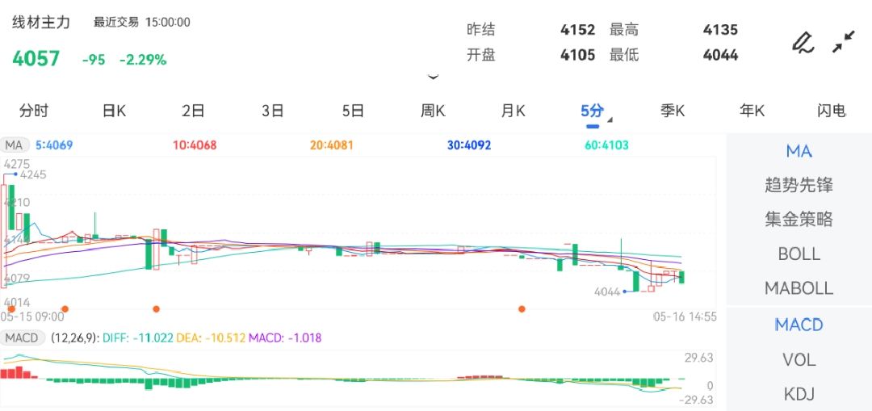Click the current price 4057
This screenshot has height=411, width=872.
(x=36, y=58)
